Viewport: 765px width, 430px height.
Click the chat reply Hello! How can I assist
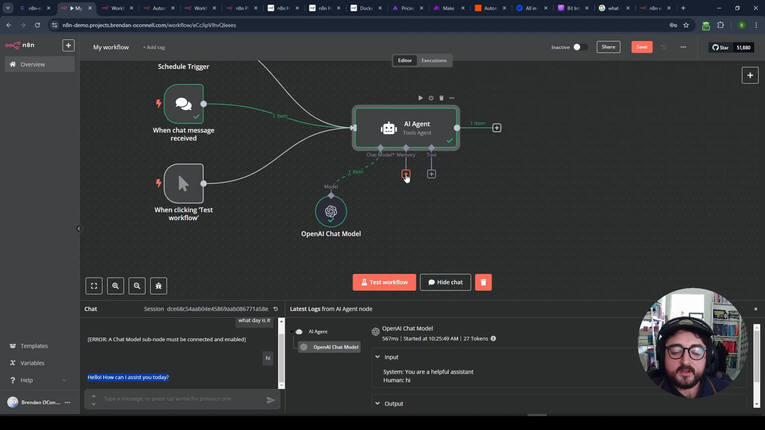(x=128, y=377)
